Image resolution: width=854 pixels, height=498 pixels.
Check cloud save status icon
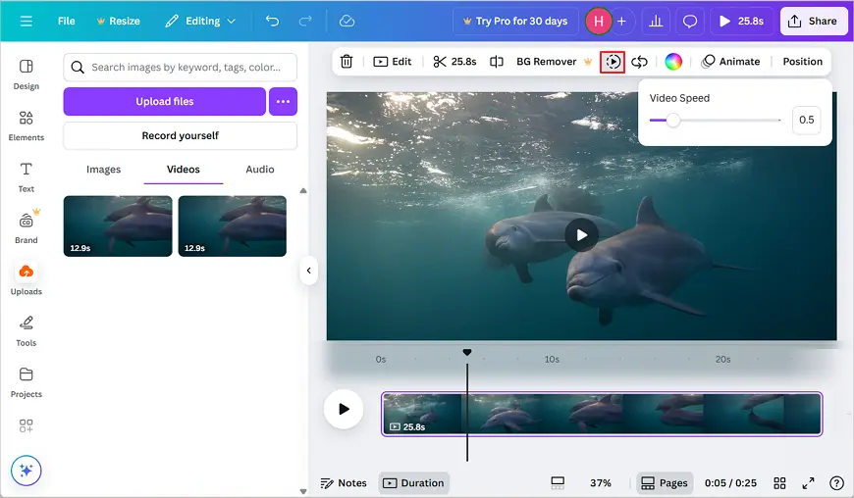[347, 22]
